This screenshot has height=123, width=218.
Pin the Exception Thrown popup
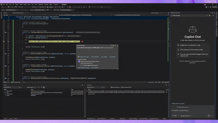pos(116,45)
